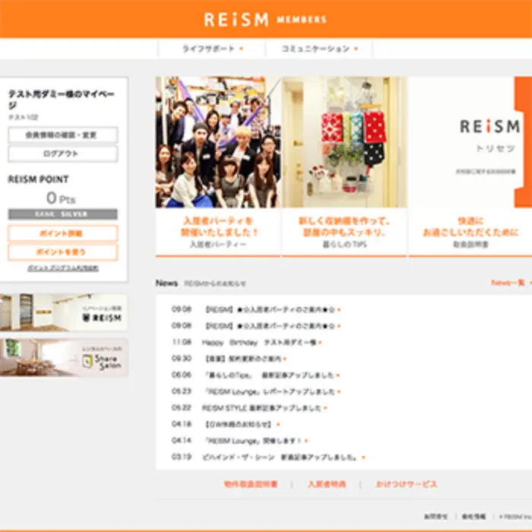Click the REISM MEMBERS logo in header
This screenshot has height=532, width=532.
tap(265, 20)
